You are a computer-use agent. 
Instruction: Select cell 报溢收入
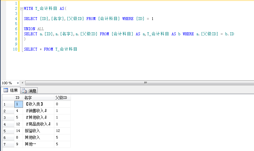pos(38,131)
